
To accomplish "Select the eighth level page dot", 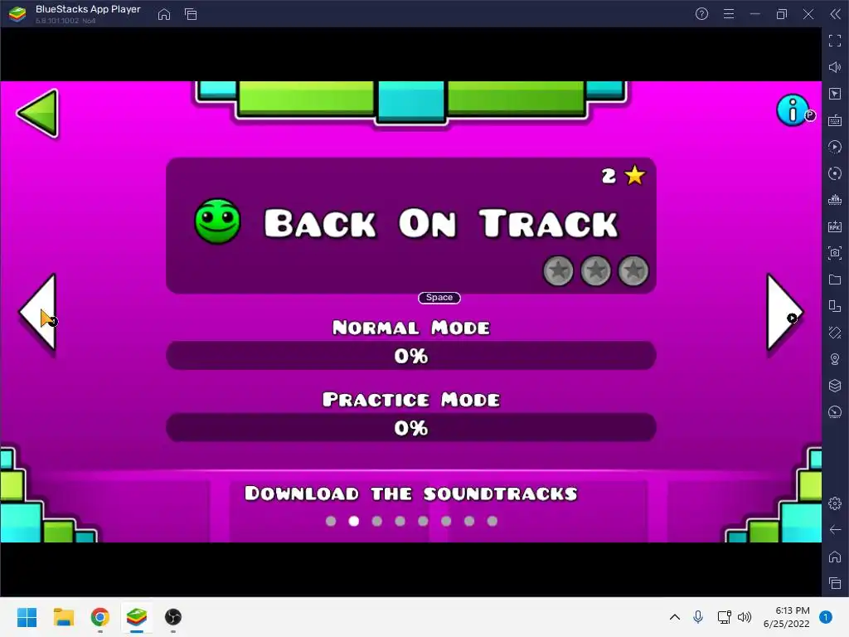I will [492, 521].
